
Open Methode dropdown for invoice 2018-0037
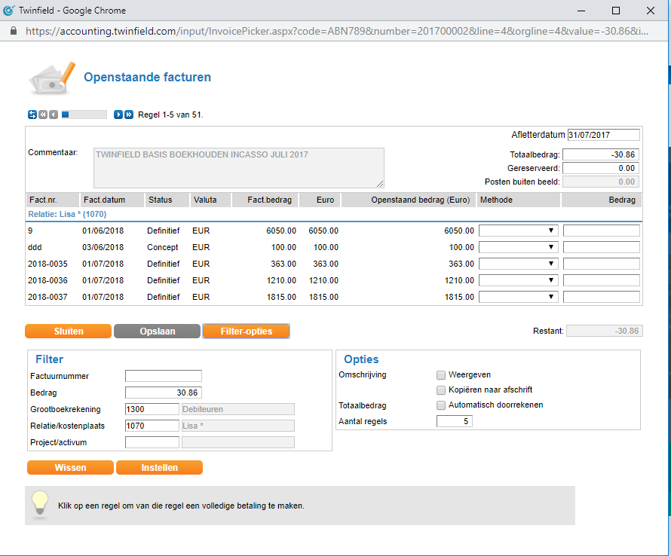tap(518, 297)
